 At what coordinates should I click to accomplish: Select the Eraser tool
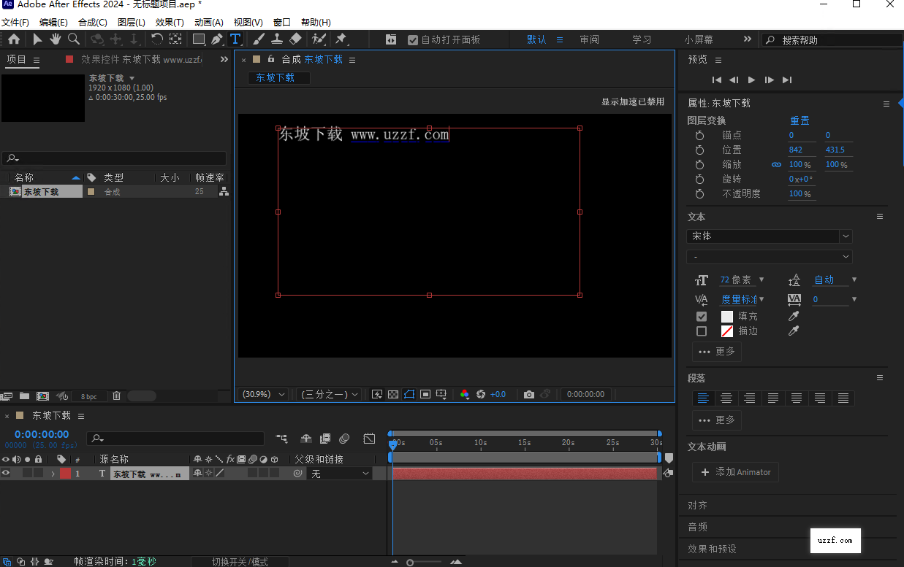coord(295,39)
